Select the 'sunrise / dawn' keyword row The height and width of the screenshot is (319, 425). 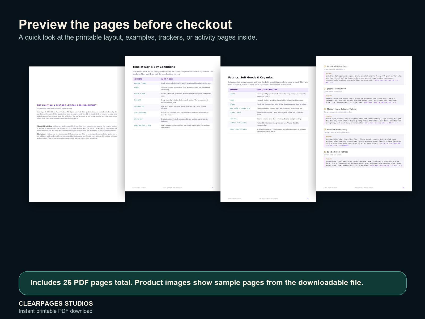173,83
